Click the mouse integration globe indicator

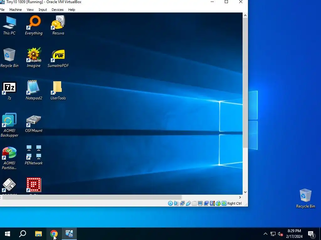click(x=218, y=203)
